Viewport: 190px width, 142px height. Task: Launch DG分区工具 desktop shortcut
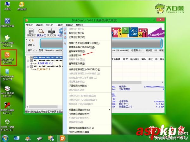pyautogui.click(x=7, y=57)
